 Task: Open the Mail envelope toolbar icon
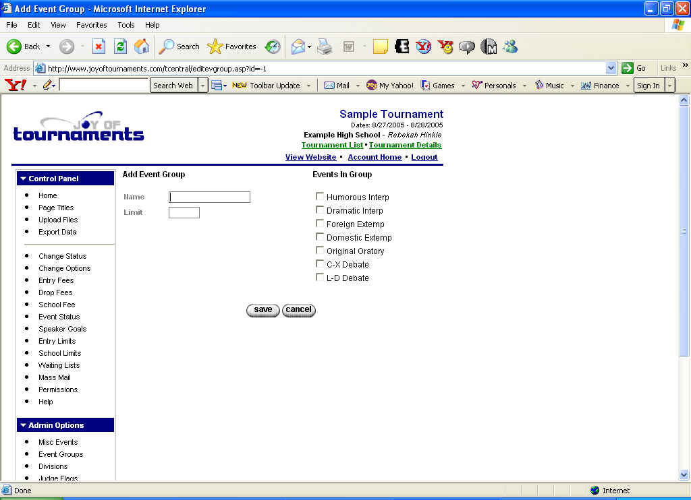[x=298, y=46]
